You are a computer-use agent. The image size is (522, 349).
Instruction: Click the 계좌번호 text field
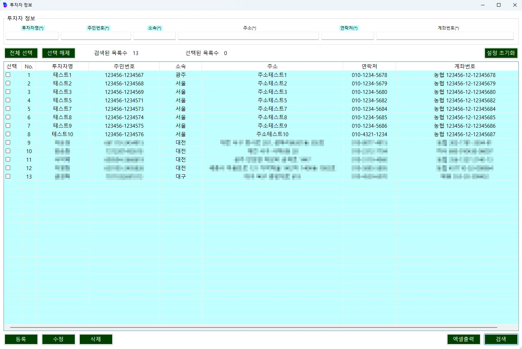click(x=445, y=36)
